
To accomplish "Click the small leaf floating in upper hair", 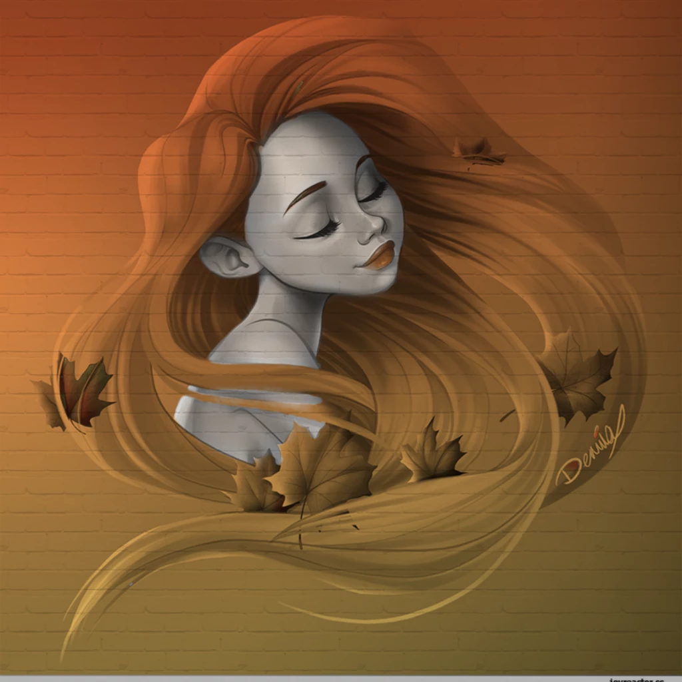I will pyautogui.click(x=478, y=153).
